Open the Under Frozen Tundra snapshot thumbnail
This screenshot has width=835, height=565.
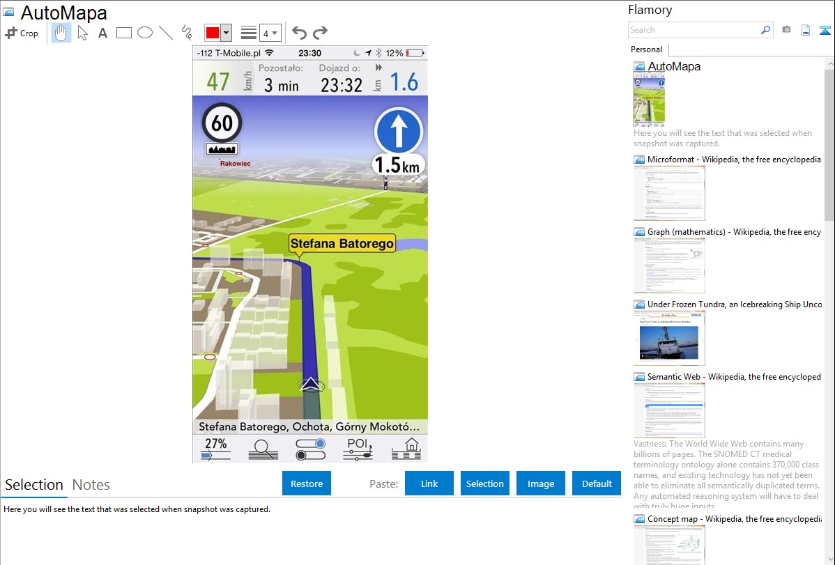(x=669, y=338)
